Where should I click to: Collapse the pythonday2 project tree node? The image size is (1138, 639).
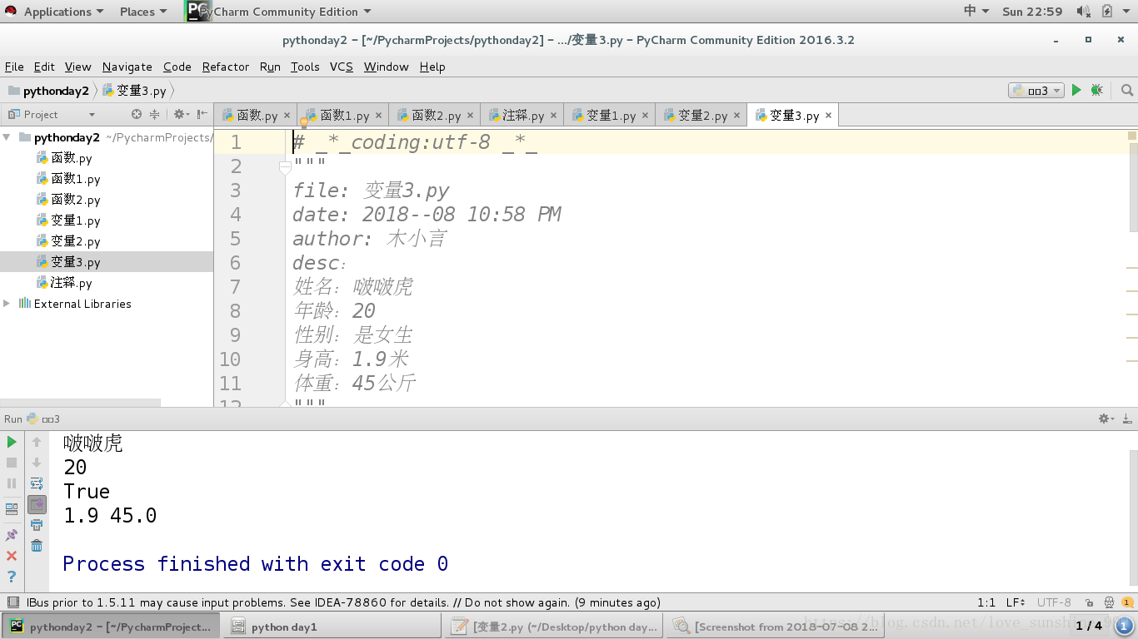coord(7,137)
